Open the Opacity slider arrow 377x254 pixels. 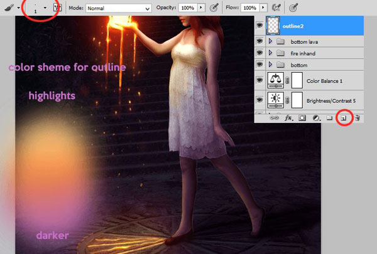[x=201, y=8]
